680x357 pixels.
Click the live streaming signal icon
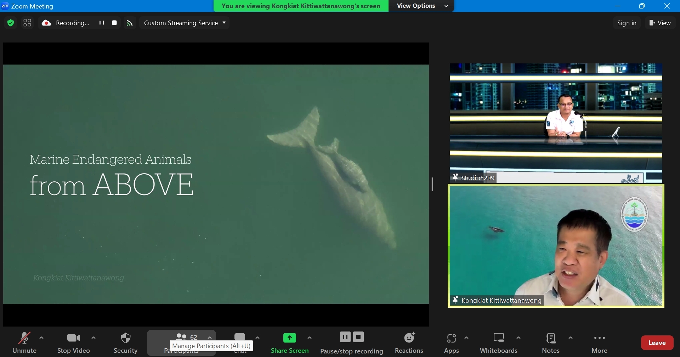(130, 23)
